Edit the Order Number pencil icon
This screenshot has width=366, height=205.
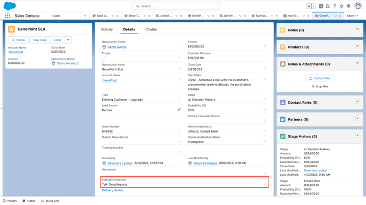pyautogui.click(x=179, y=130)
